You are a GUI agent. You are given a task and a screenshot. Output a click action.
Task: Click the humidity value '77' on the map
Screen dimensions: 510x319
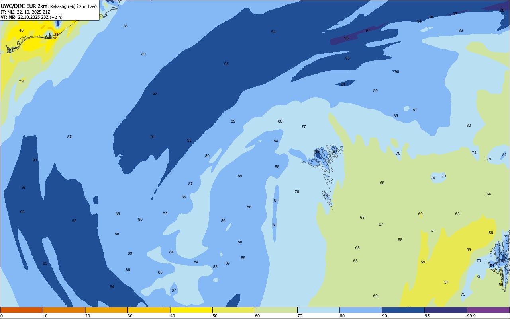[304, 127]
